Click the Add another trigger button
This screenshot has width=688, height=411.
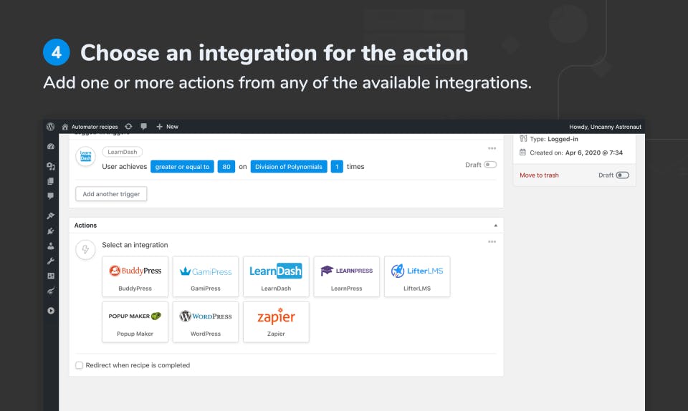coord(111,193)
